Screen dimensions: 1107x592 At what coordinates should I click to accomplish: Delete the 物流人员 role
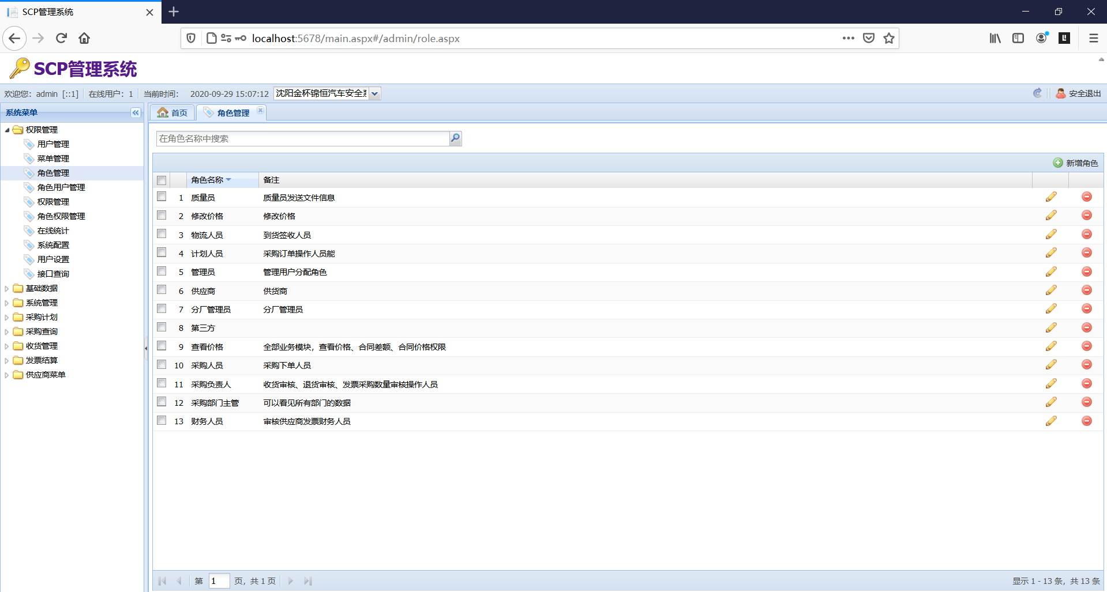pos(1087,235)
